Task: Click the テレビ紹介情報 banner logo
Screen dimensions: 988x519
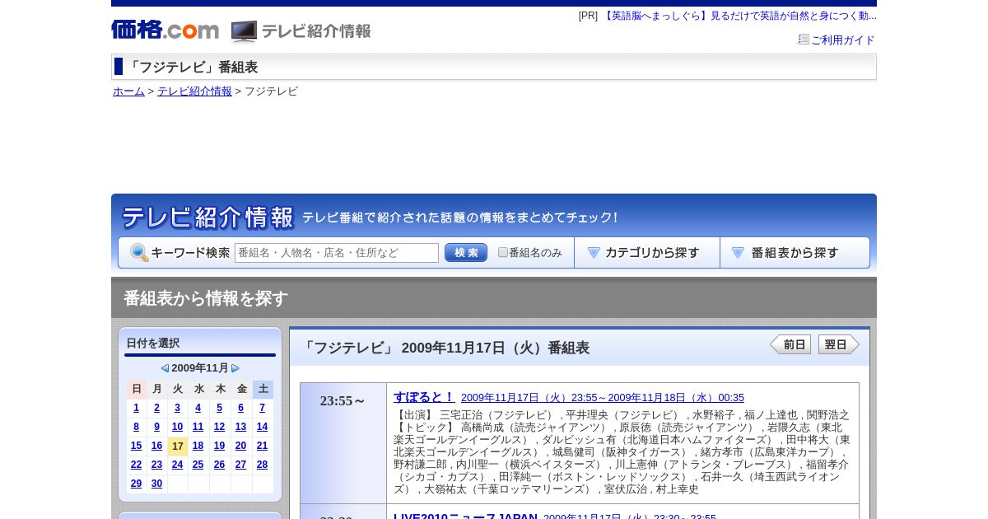Action: click(x=207, y=217)
